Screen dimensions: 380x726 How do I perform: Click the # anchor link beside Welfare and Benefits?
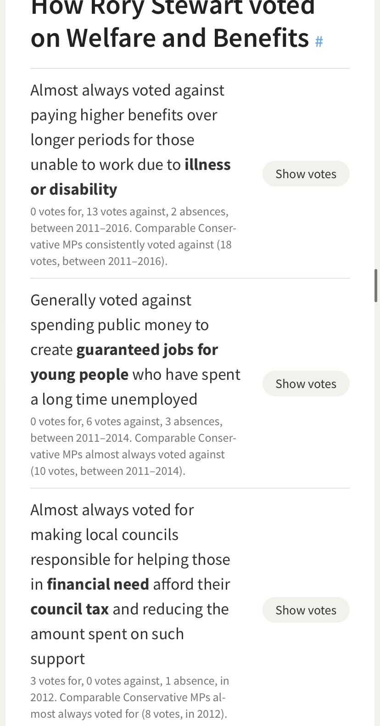319,42
